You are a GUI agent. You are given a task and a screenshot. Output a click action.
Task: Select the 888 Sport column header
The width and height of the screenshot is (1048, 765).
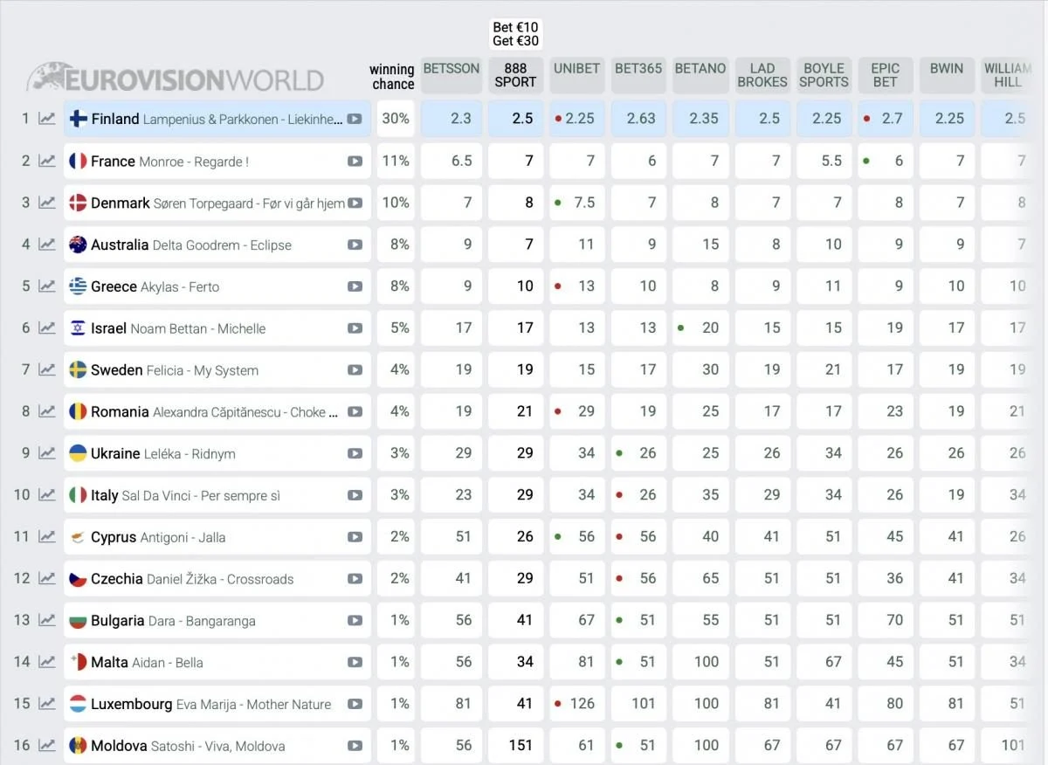(515, 75)
